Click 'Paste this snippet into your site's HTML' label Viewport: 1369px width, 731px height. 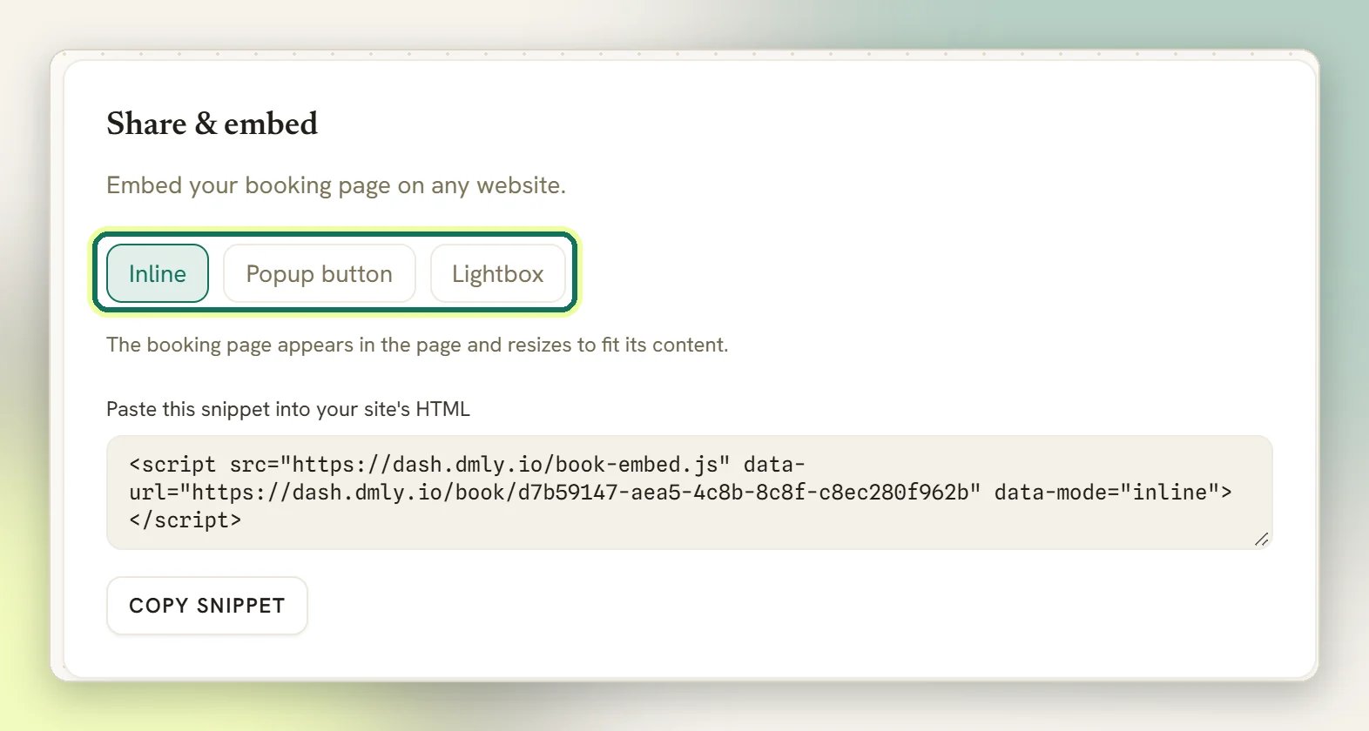point(288,409)
